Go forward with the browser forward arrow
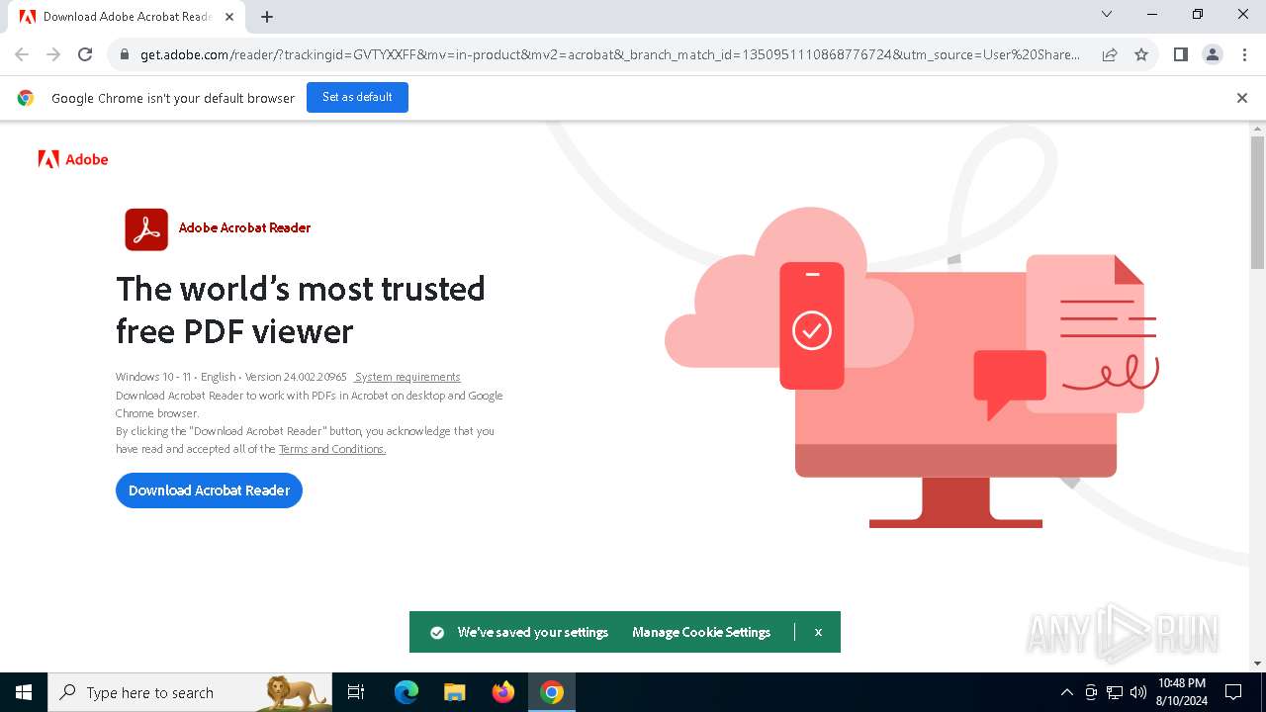1266x712 pixels. pyautogui.click(x=53, y=54)
